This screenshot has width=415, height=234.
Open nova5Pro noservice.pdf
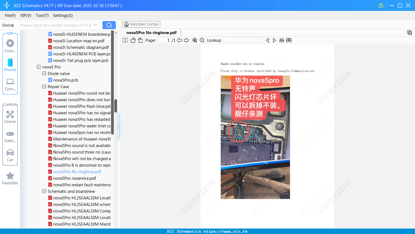[72, 178]
